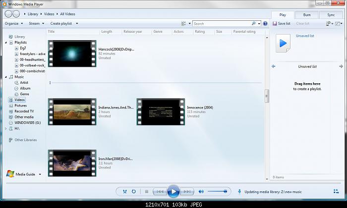Click All Videos in the breadcrumb path
The width and height of the screenshot is (347, 208).
(x=67, y=14)
